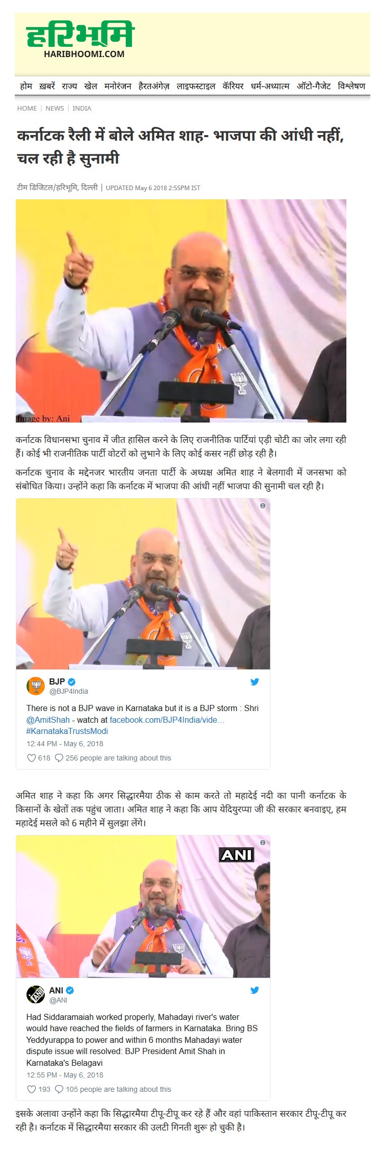The width and height of the screenshot is (380, 1155).
Task: Click the Haribhoomi logo
Action: [80, 40]
